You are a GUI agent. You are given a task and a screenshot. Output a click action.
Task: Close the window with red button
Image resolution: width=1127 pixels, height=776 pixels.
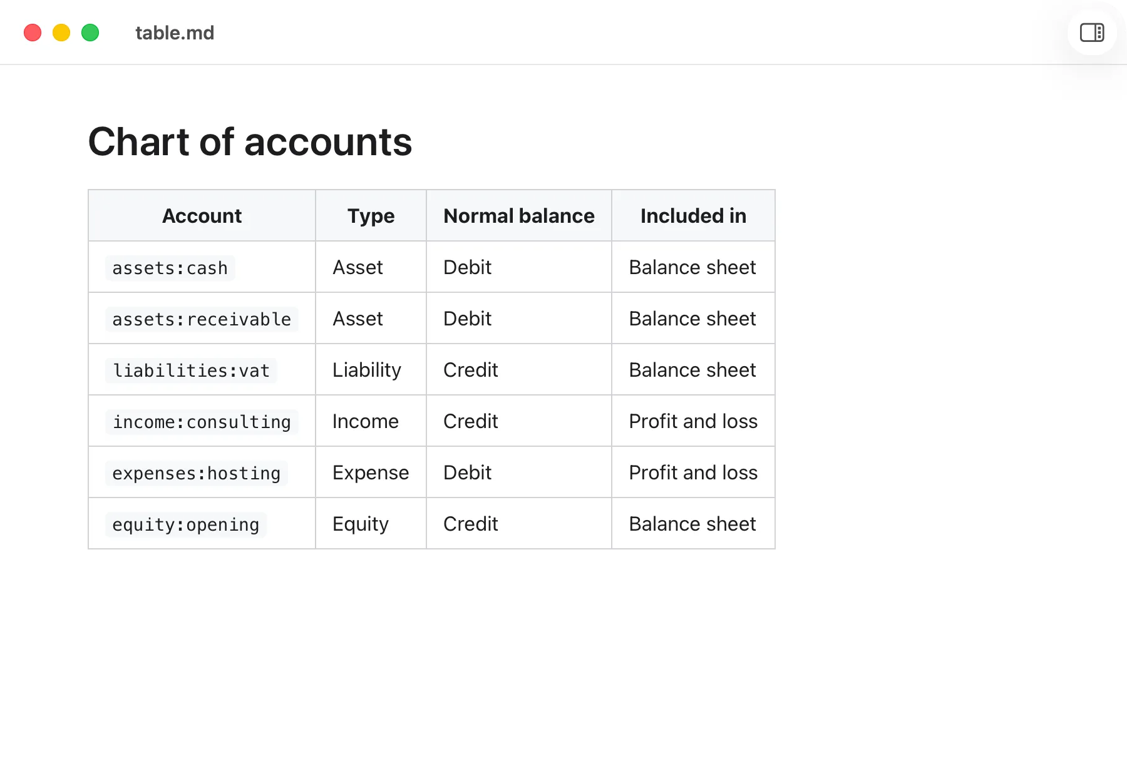pos(33,33)
